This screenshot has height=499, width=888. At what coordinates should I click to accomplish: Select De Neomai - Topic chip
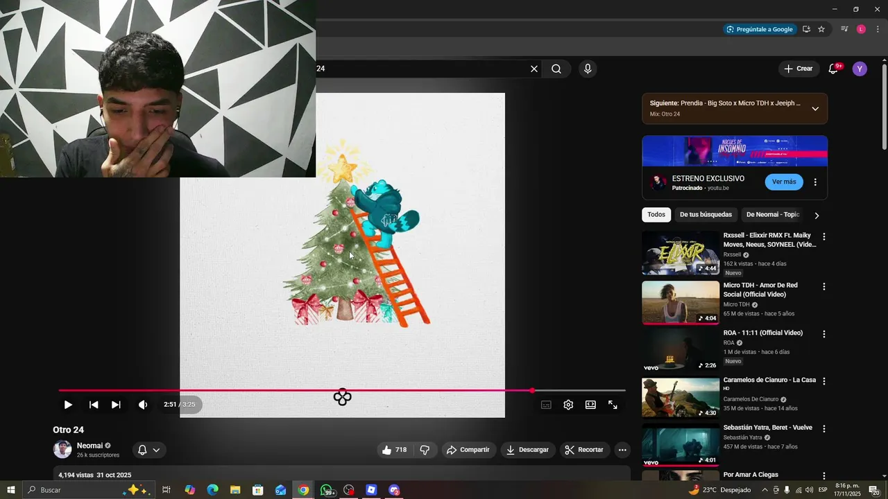pos(773,215)
